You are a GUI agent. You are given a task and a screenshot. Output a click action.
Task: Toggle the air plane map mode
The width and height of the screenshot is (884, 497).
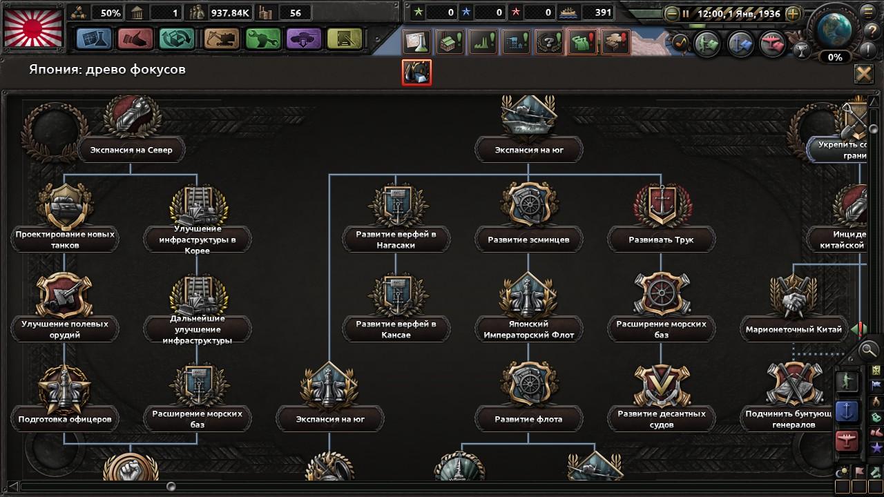[x=847, y=442]
